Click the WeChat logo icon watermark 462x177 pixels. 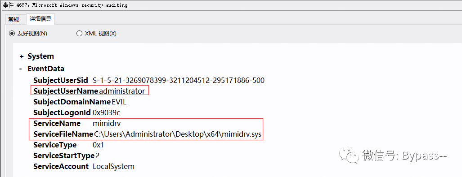pos(348,155)
